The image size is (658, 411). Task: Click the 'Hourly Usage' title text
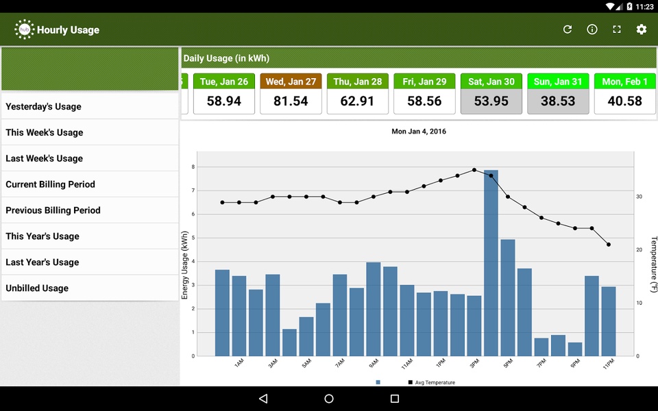pyautogui.click(x=68, y=29)
